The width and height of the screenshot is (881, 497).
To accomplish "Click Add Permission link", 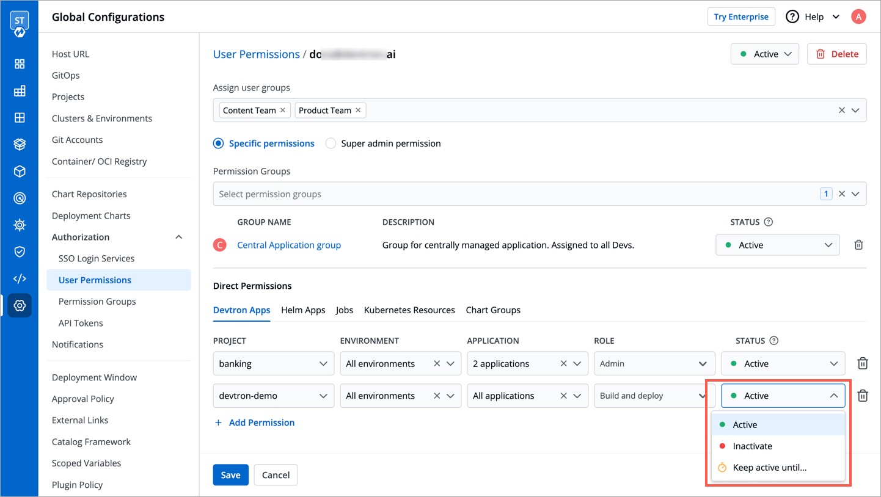I will click(254, 423).
